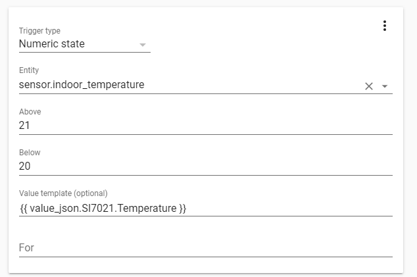Expand the Entity dropdown arrow
Image resolution: width=417 pixels, height=277 pixels.
pyautogui.click(x=385, y=86)
